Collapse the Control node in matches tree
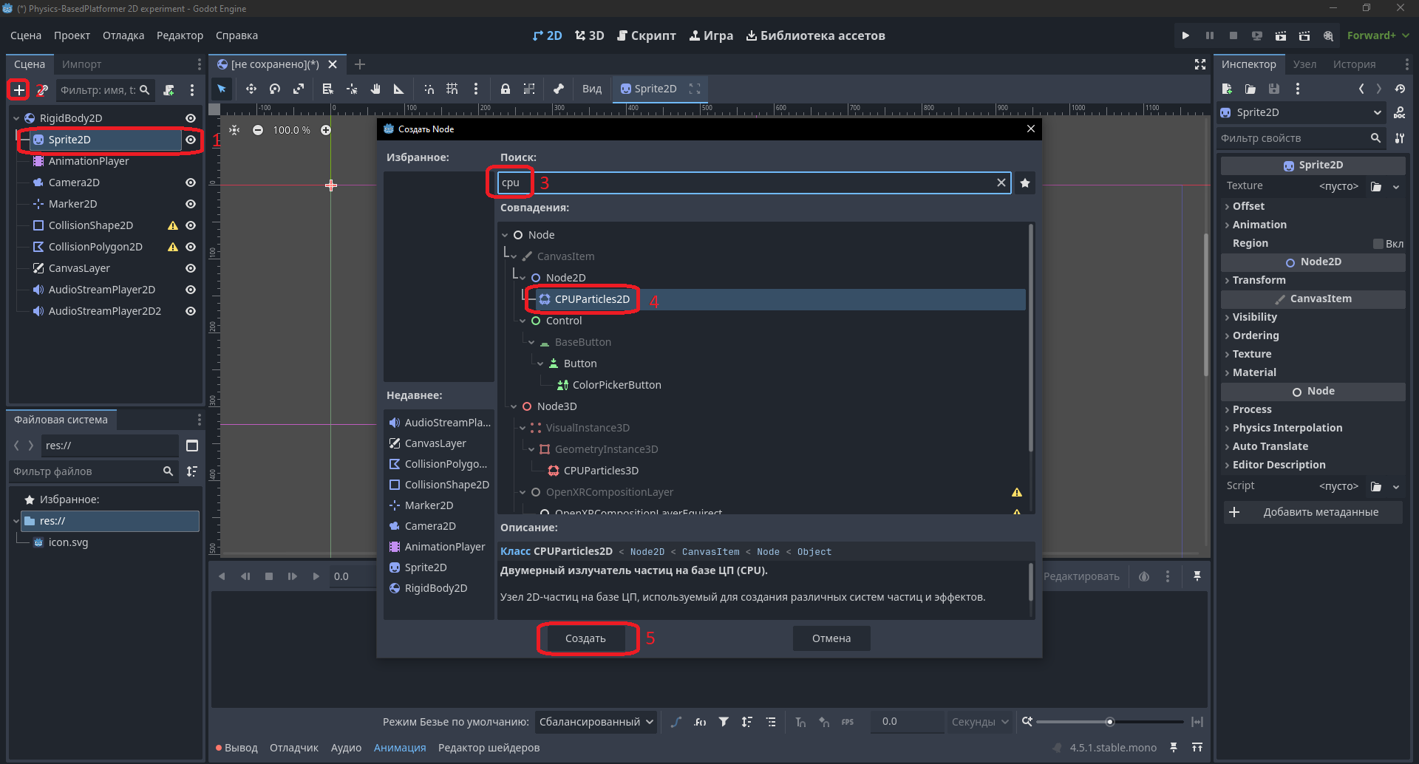Image resolution: width=1419 pixels, height=764 pixels. 523,321
